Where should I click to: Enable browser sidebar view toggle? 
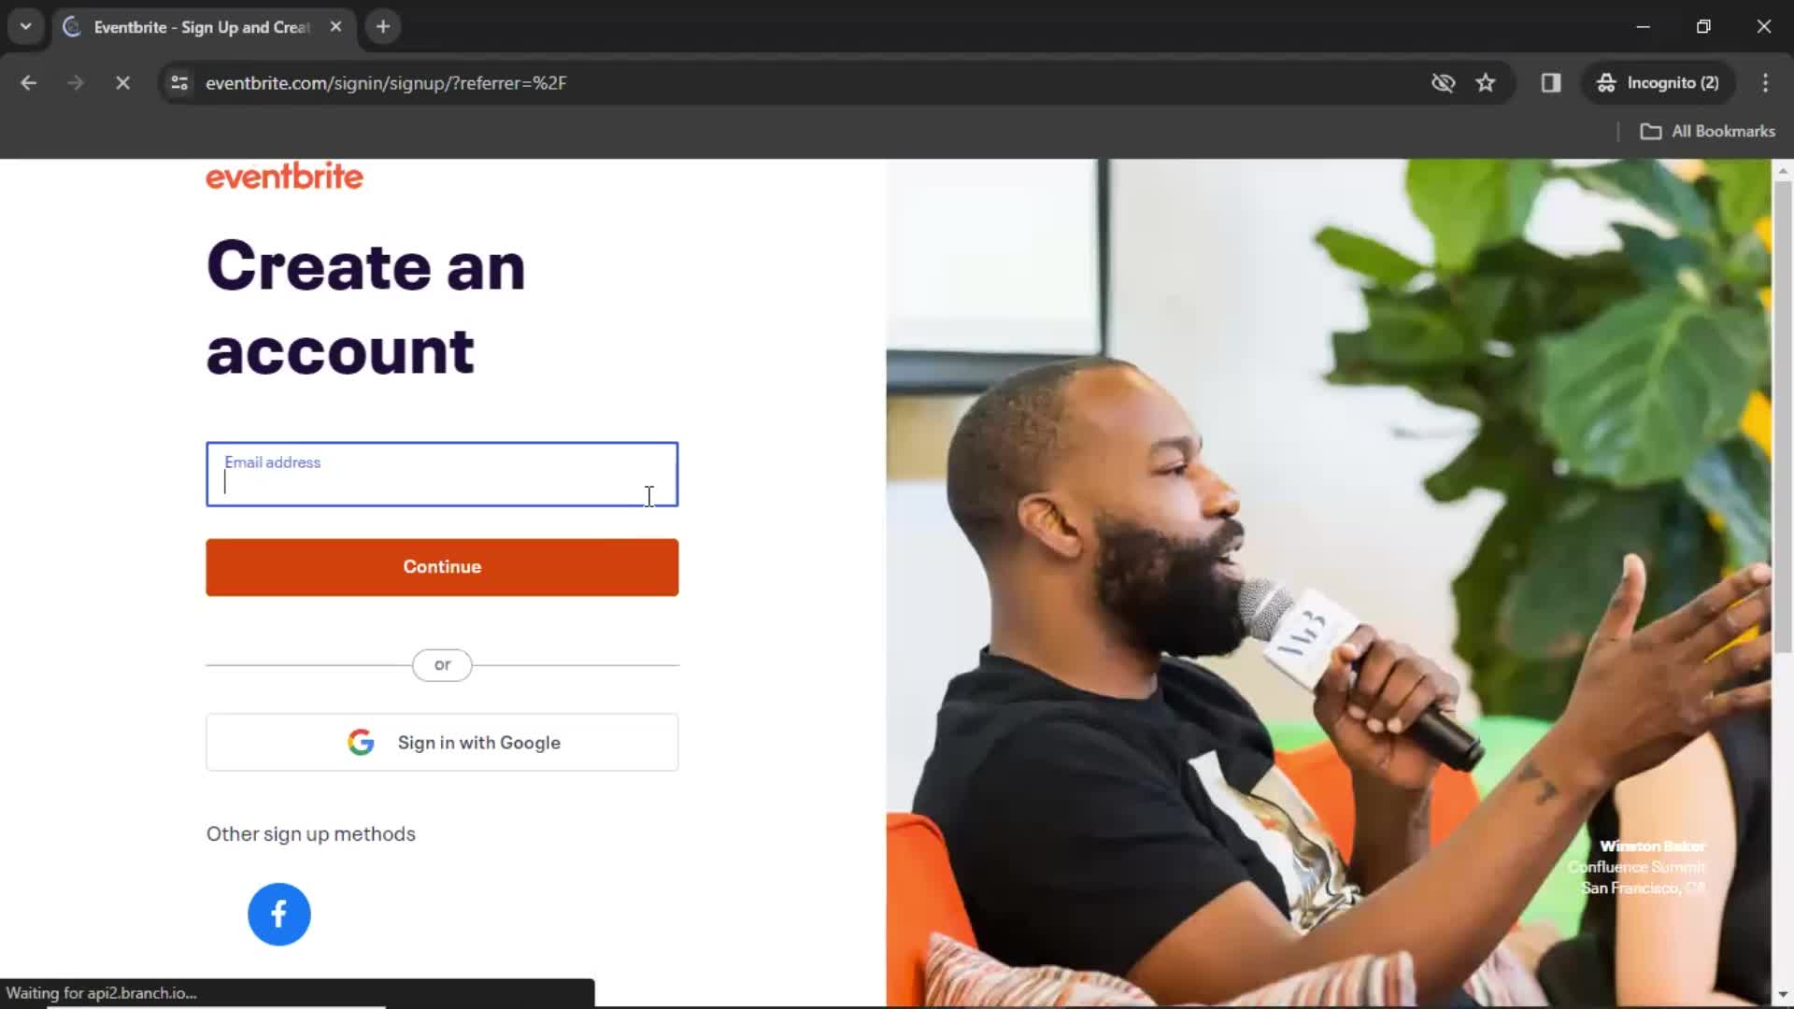tap(1551, 82)
